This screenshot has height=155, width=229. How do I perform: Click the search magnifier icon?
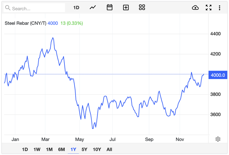pyautogui.click(x=8, y=8)
